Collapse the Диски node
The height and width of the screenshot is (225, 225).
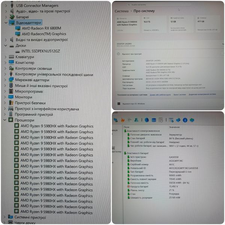click(6, 45)
